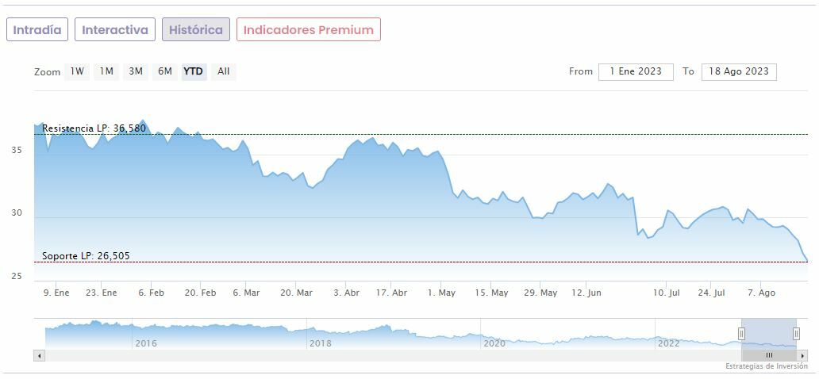
Task: Select YTD zoom range
Action: (x=194, y=71)
